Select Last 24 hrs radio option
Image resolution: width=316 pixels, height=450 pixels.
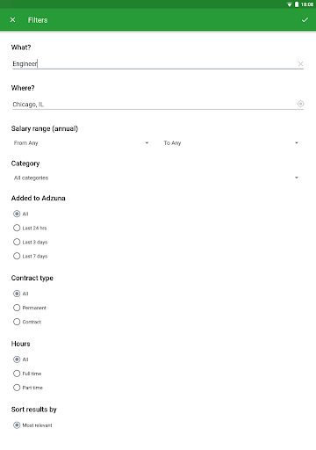click(x=30, y=228)
